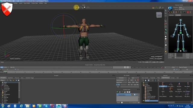Click the Sync All button in Key Controls

tap(136, 85)
